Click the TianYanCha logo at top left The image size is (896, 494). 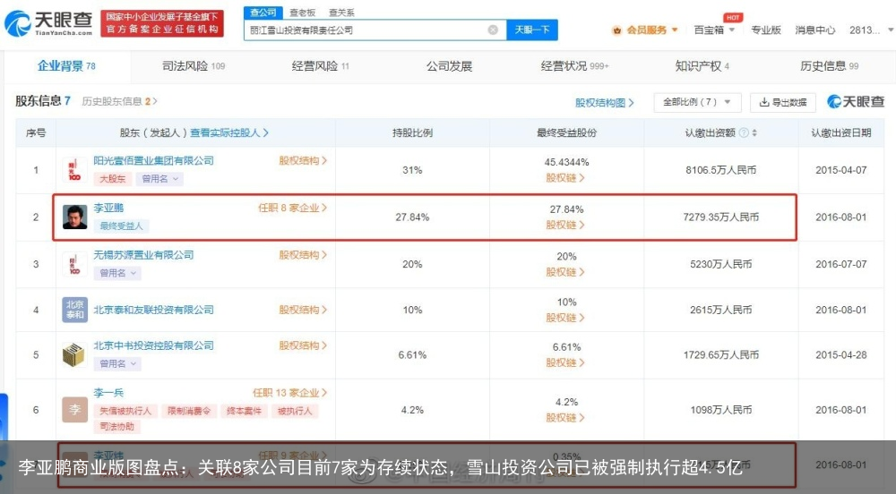48,23
